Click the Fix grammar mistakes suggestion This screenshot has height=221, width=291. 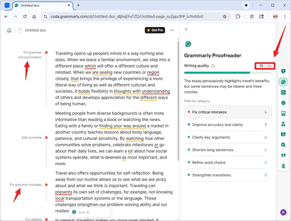26,185
